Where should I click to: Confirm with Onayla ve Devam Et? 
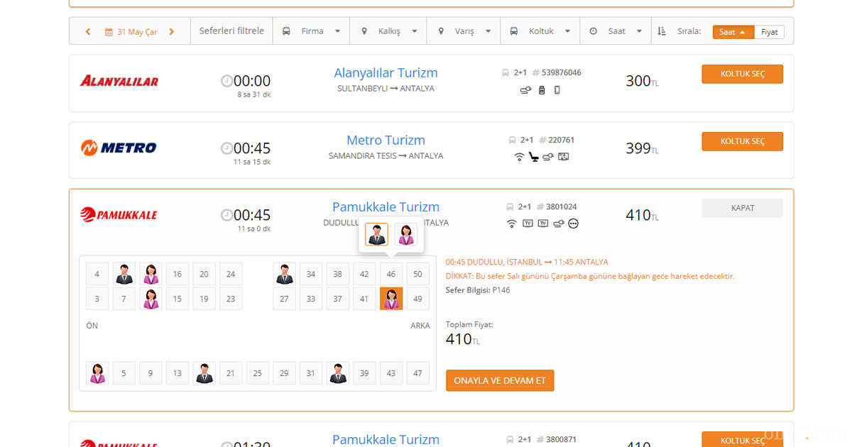coord(500,380)
